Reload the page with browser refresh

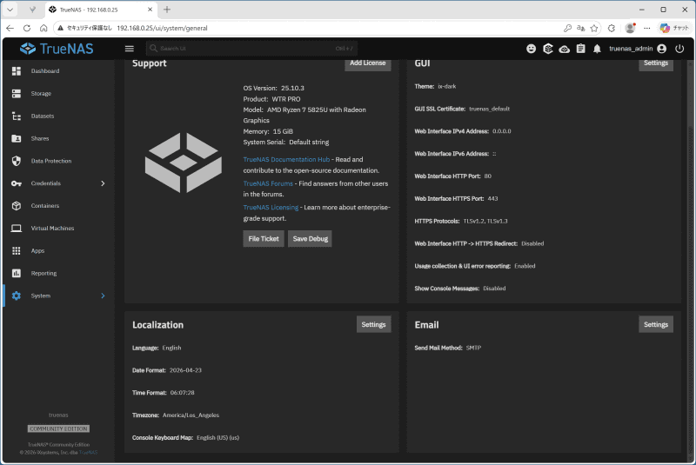[27, 28]
